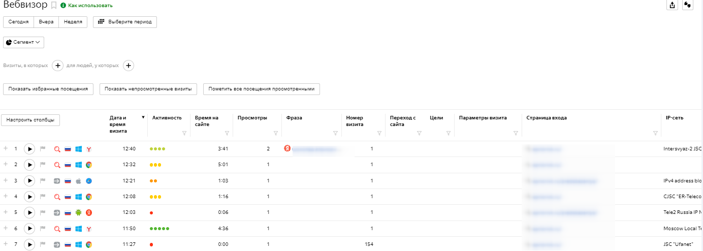Viewport: 703px width, 251px height.
Task: Select the Неделя period tab
Action: (x=73, y=22)
